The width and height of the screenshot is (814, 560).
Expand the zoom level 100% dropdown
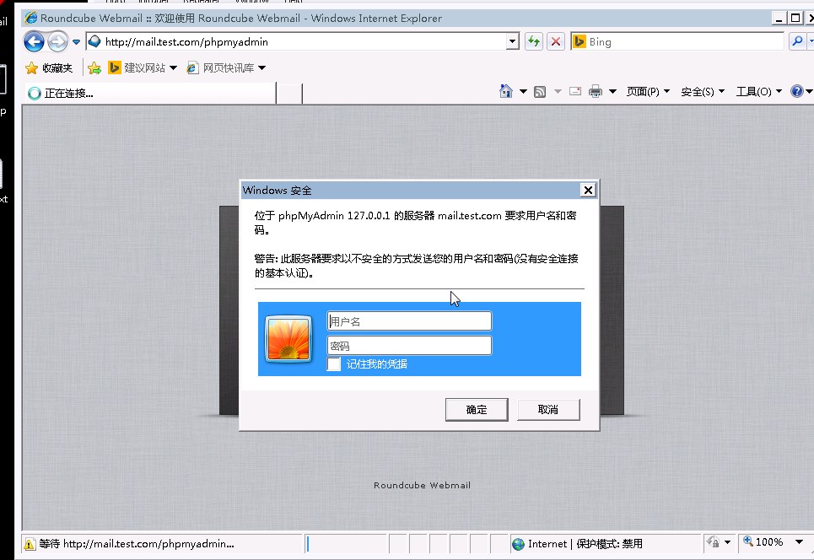(799, 541)
